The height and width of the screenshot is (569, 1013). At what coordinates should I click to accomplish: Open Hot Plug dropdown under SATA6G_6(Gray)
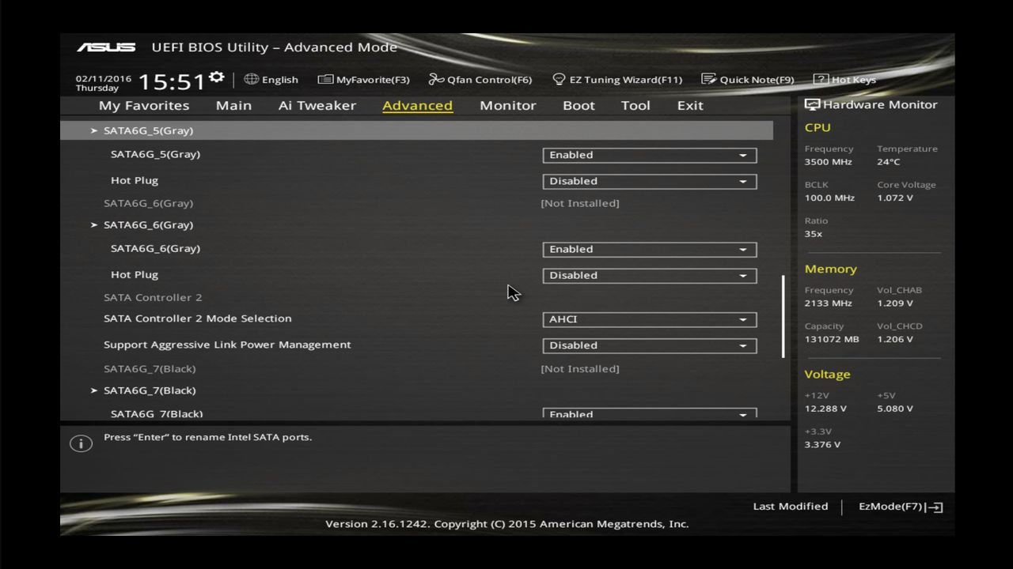tap(650, 275)
